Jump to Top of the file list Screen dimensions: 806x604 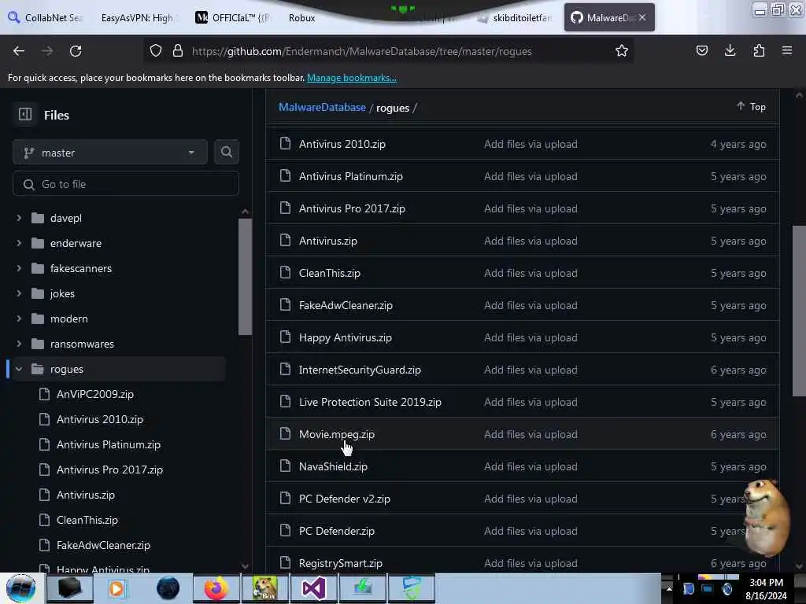pyautogui.click(x=751, y=106)
